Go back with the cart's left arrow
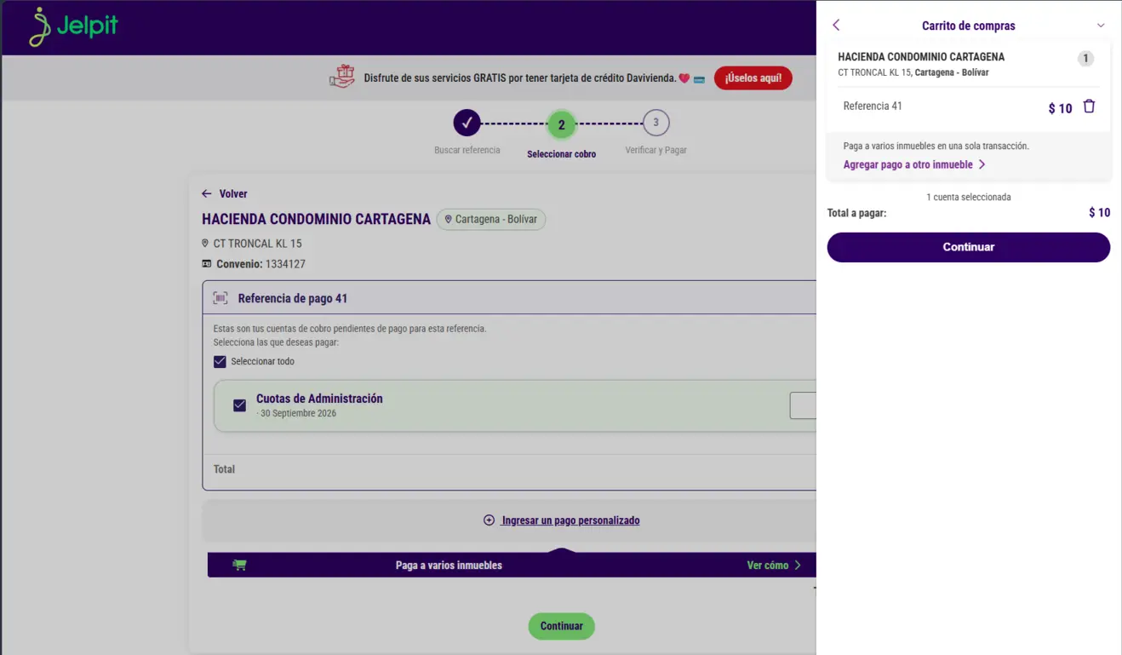Image resolution: width=1122 pixels, height=655 pixels. click(836, 26)
